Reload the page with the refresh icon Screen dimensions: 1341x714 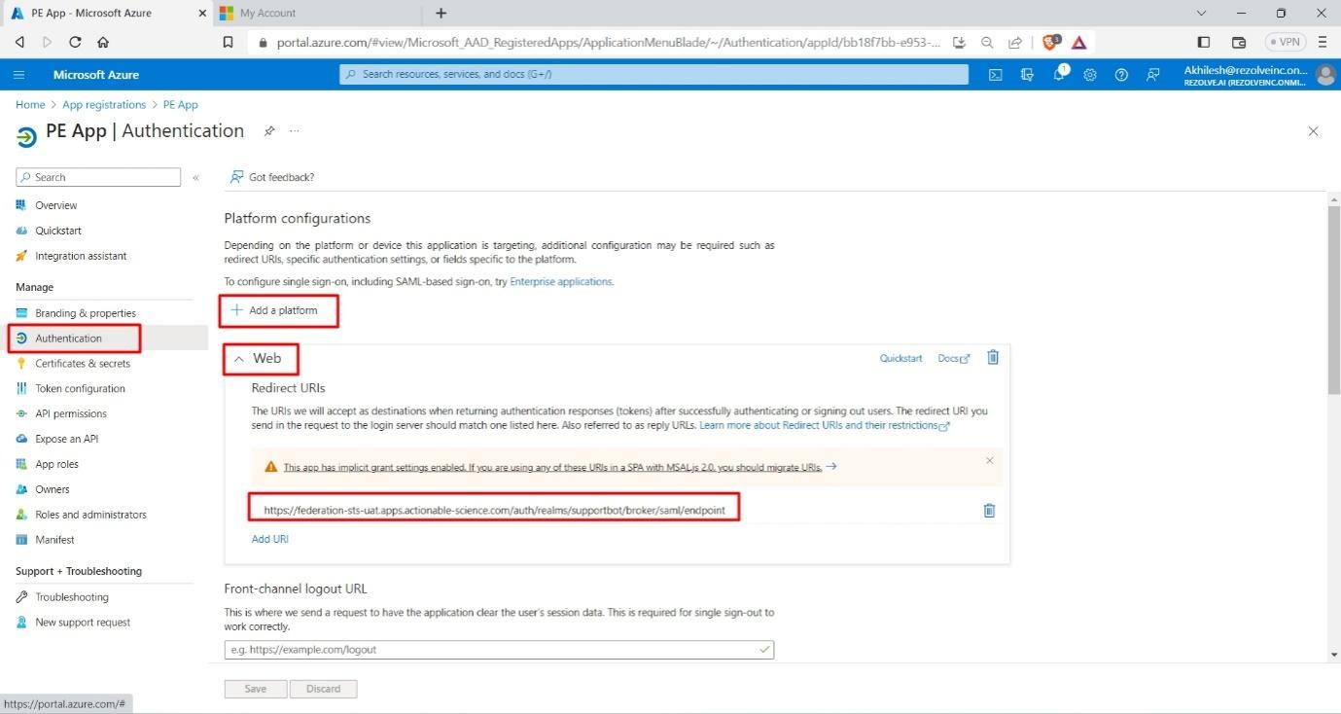pos(75,42)
